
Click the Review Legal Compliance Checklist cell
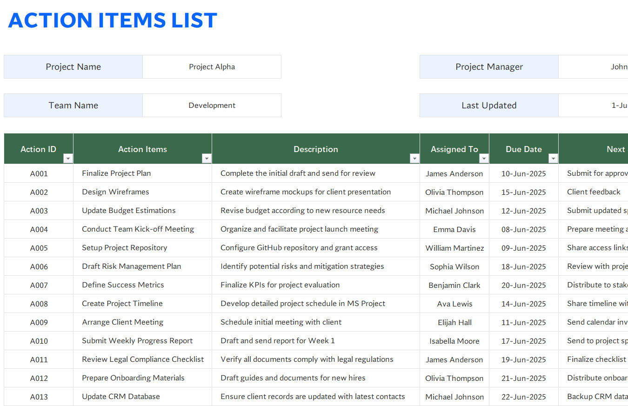pos(142,359)
